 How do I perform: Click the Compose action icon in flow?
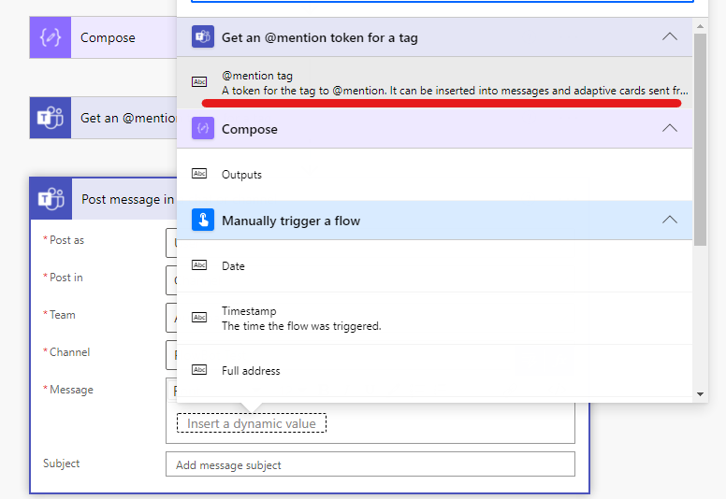pos(51,37)
